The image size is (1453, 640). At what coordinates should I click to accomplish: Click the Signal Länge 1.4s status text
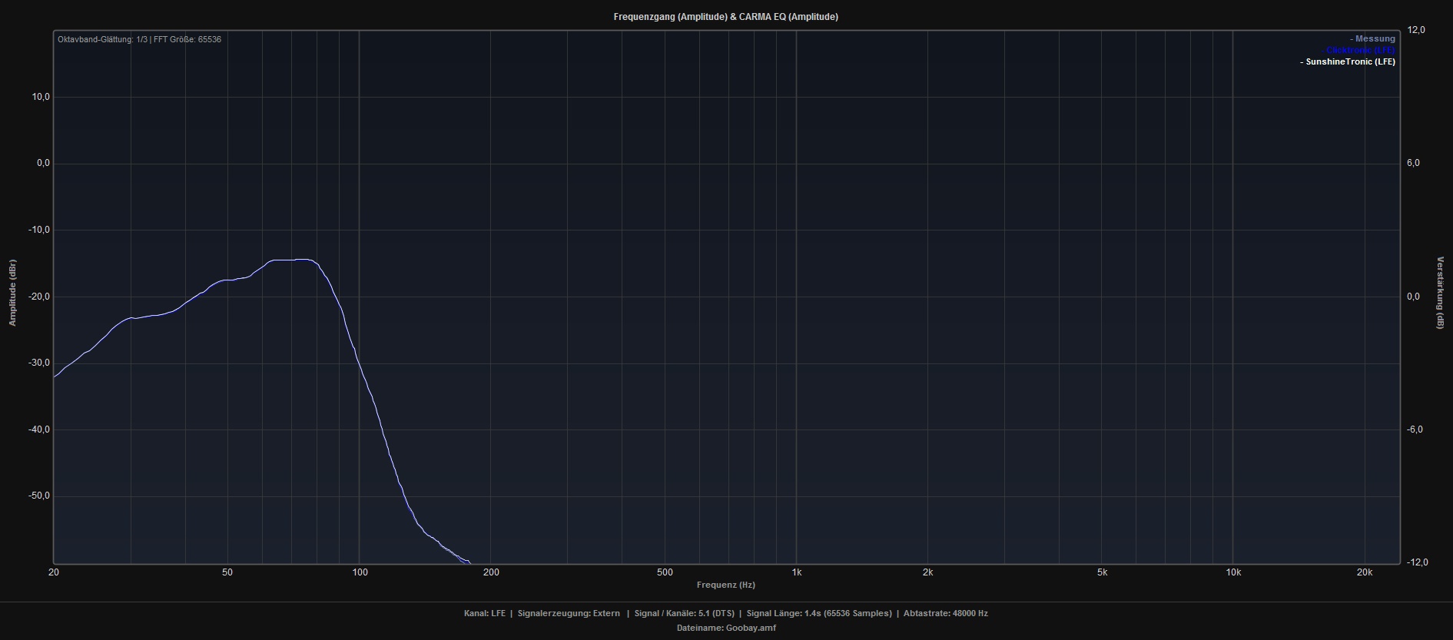pyautogui.click(x=819, y=613)
